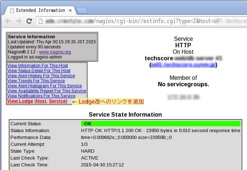Click the page icon in address bar

coord(41,21)
